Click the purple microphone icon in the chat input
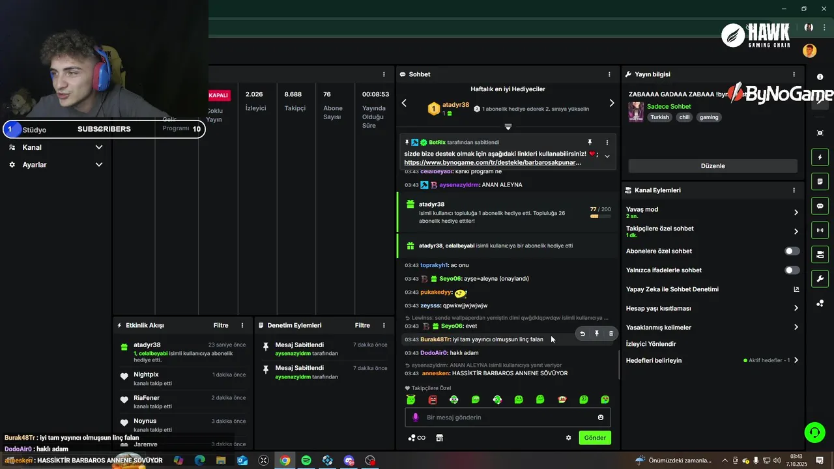 tap(416, 418)
